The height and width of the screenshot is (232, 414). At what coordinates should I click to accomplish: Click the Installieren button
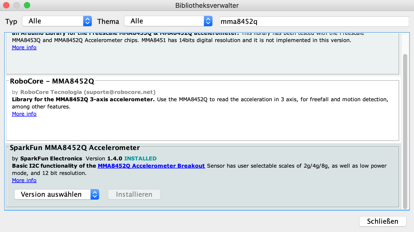(134, 194)
